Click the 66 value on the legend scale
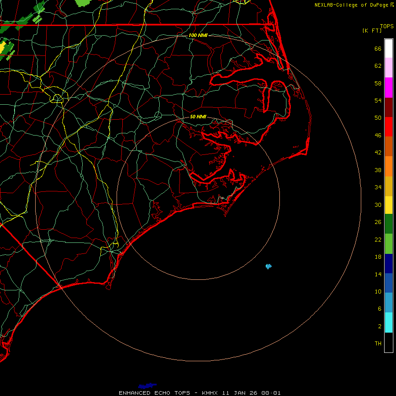Screen dimensions: 396x396 pos(378,48)
